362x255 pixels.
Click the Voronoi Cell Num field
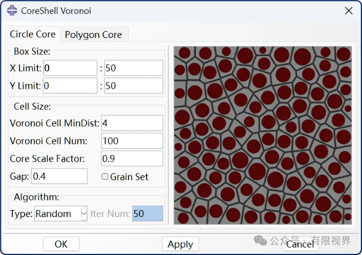pyautogui.click(x=132, y=141)
